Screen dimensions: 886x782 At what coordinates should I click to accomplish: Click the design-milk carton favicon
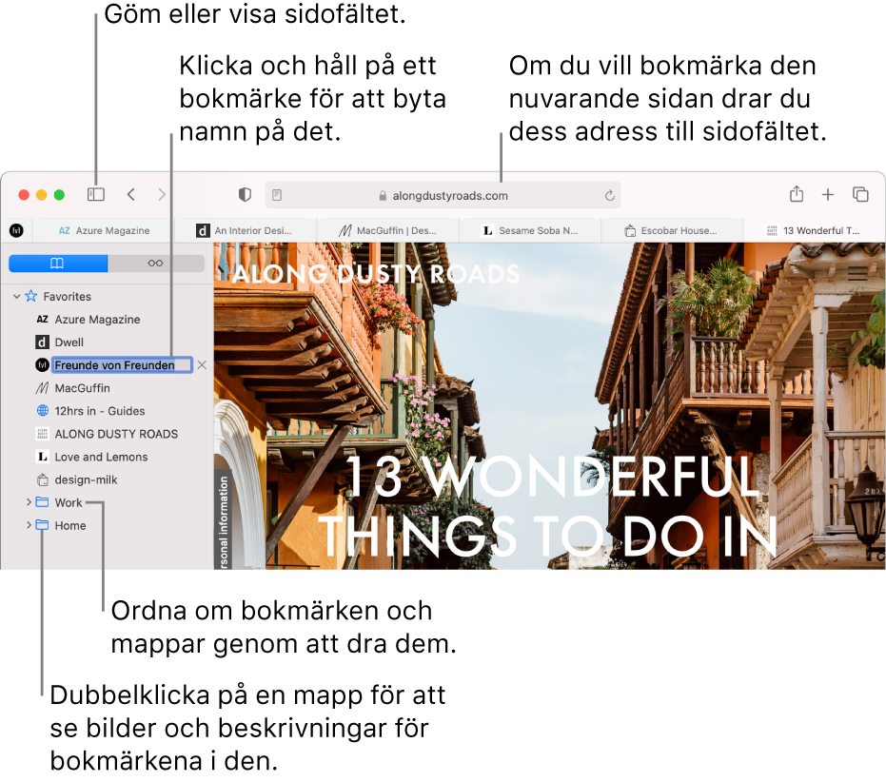(x=43, y=479)
